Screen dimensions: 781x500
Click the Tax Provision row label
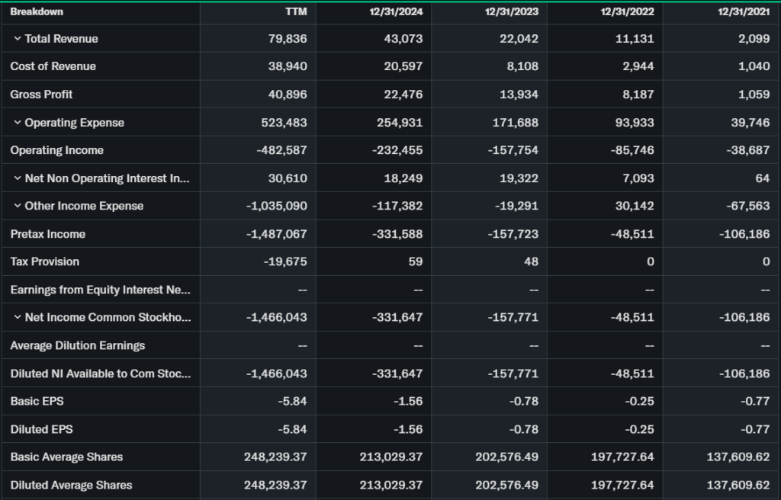45,261
